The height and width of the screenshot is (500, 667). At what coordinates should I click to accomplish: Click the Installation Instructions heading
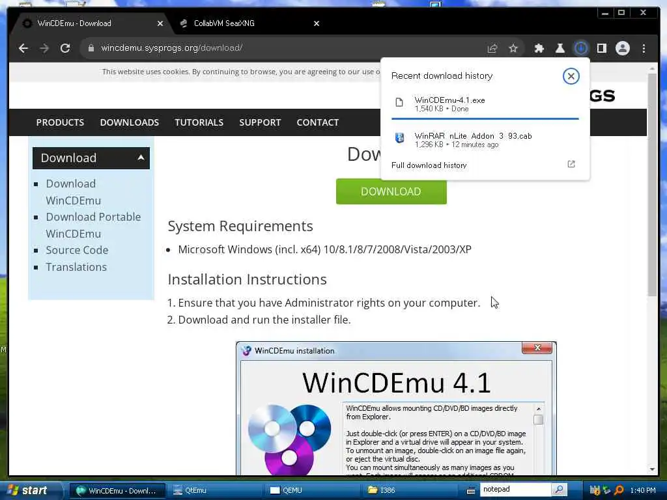(x=247, y=279)
